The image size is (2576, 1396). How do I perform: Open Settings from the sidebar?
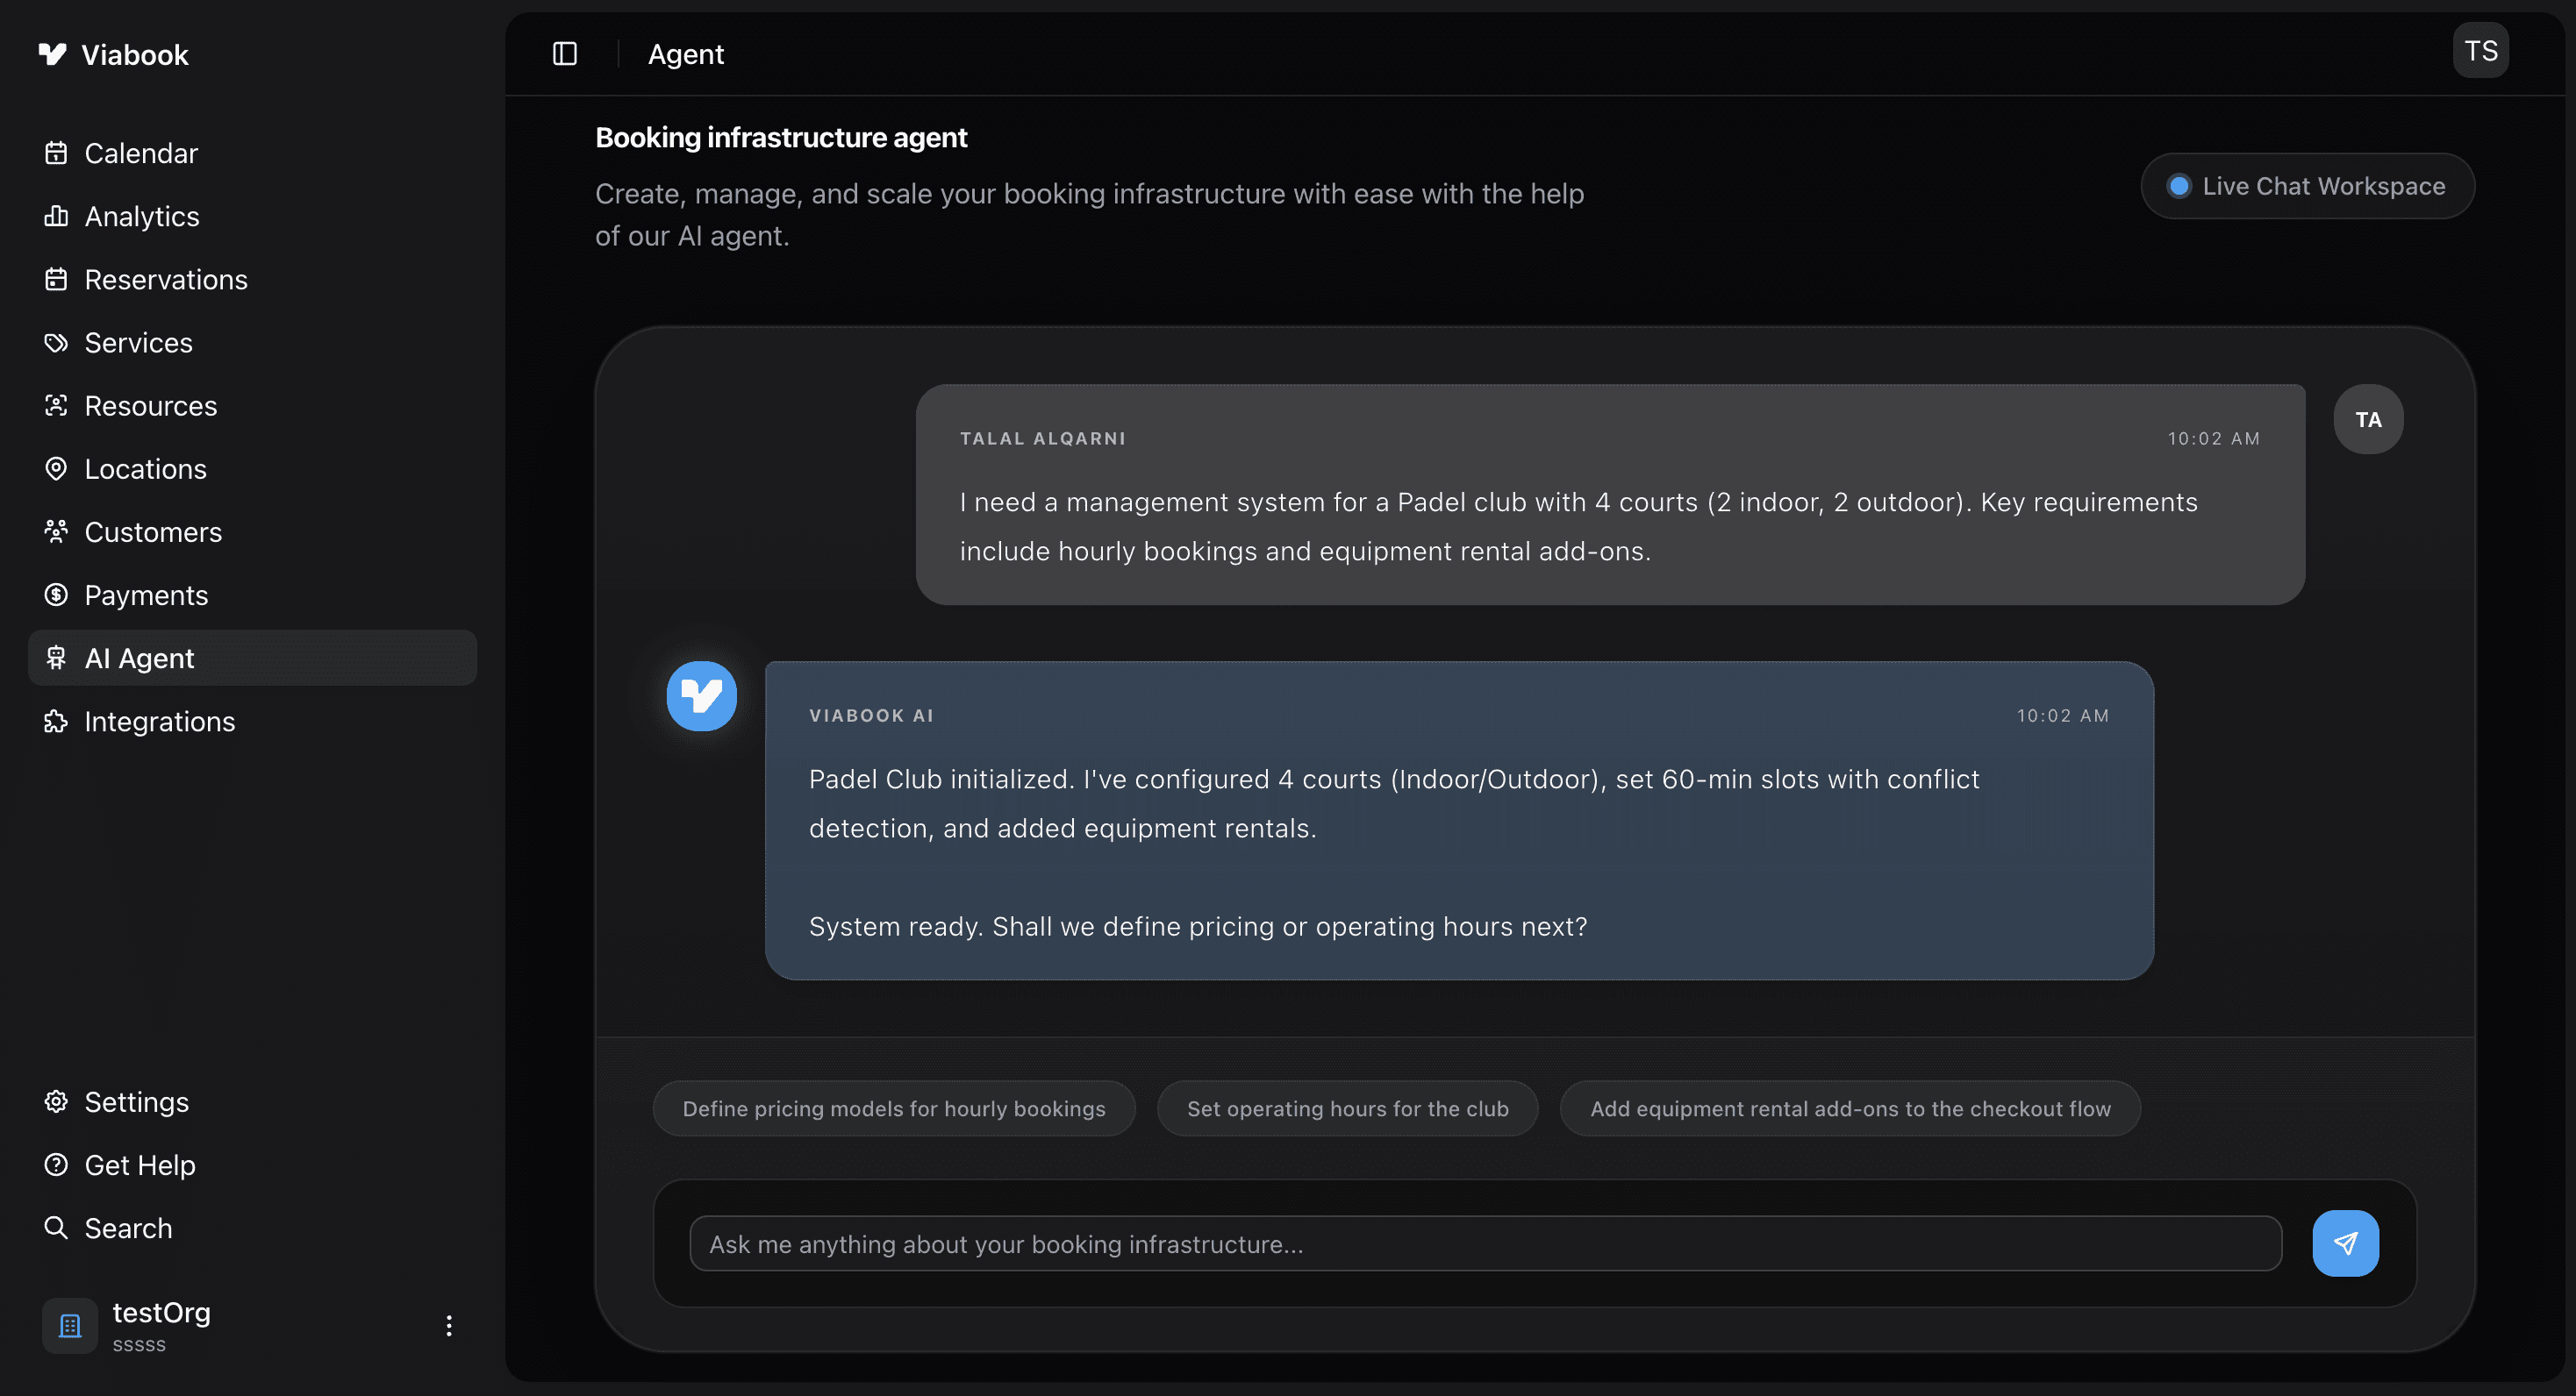136,1101
